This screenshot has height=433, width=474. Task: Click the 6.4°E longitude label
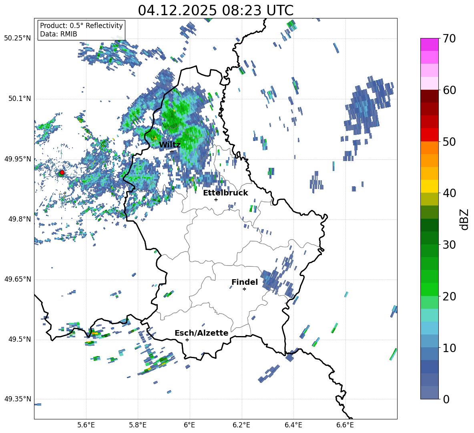293,425
